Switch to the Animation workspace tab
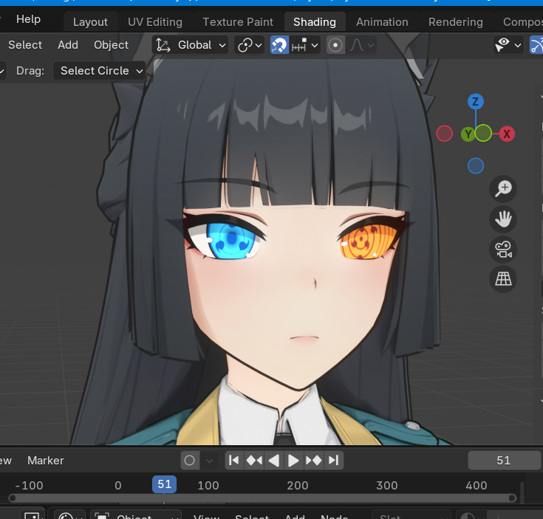 click(x=382, y=22)
